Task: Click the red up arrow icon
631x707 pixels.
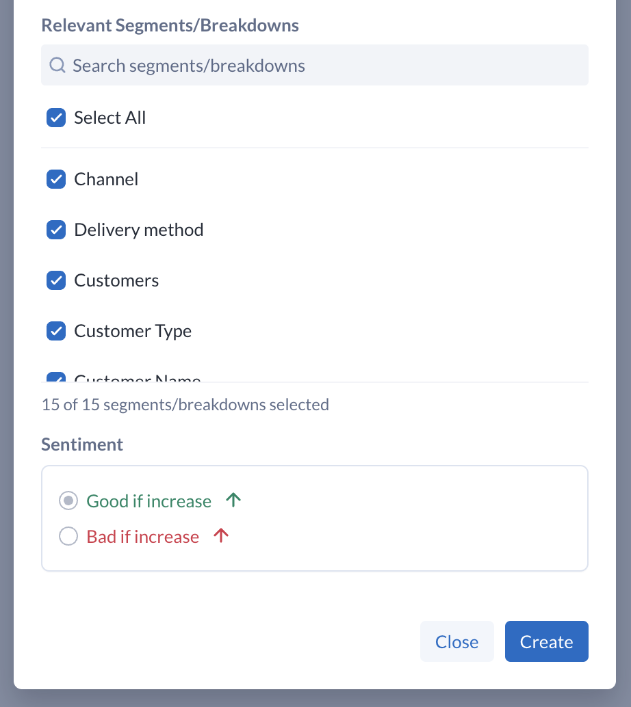Action: [220, 536]
